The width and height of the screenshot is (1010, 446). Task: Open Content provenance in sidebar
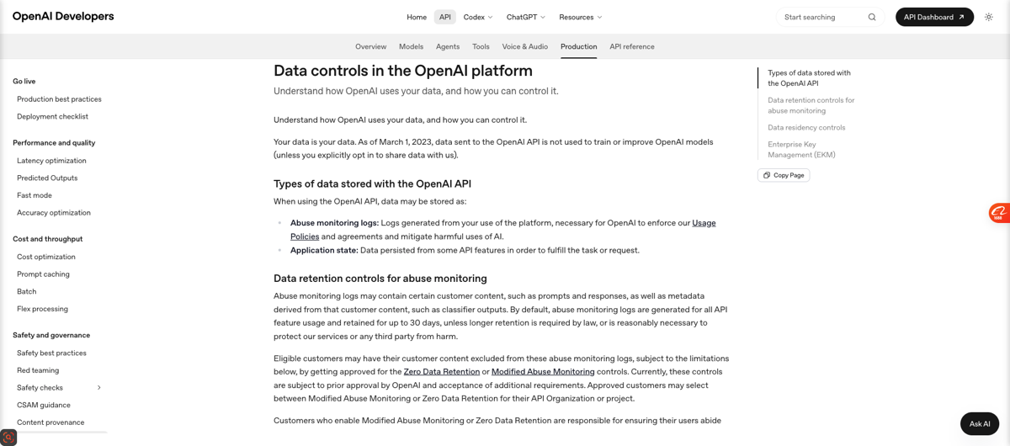(50, 422)
